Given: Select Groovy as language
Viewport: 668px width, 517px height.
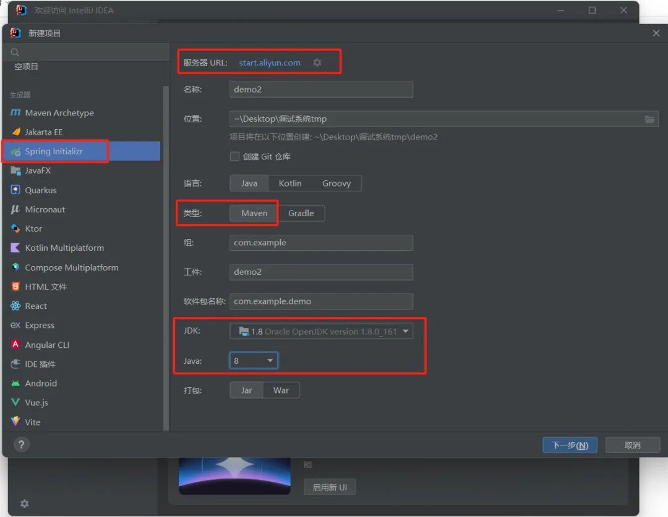Looking at the screenshot, I should coord(336,183).
